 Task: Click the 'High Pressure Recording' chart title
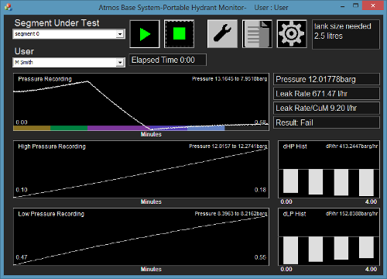tap(52, 146)
